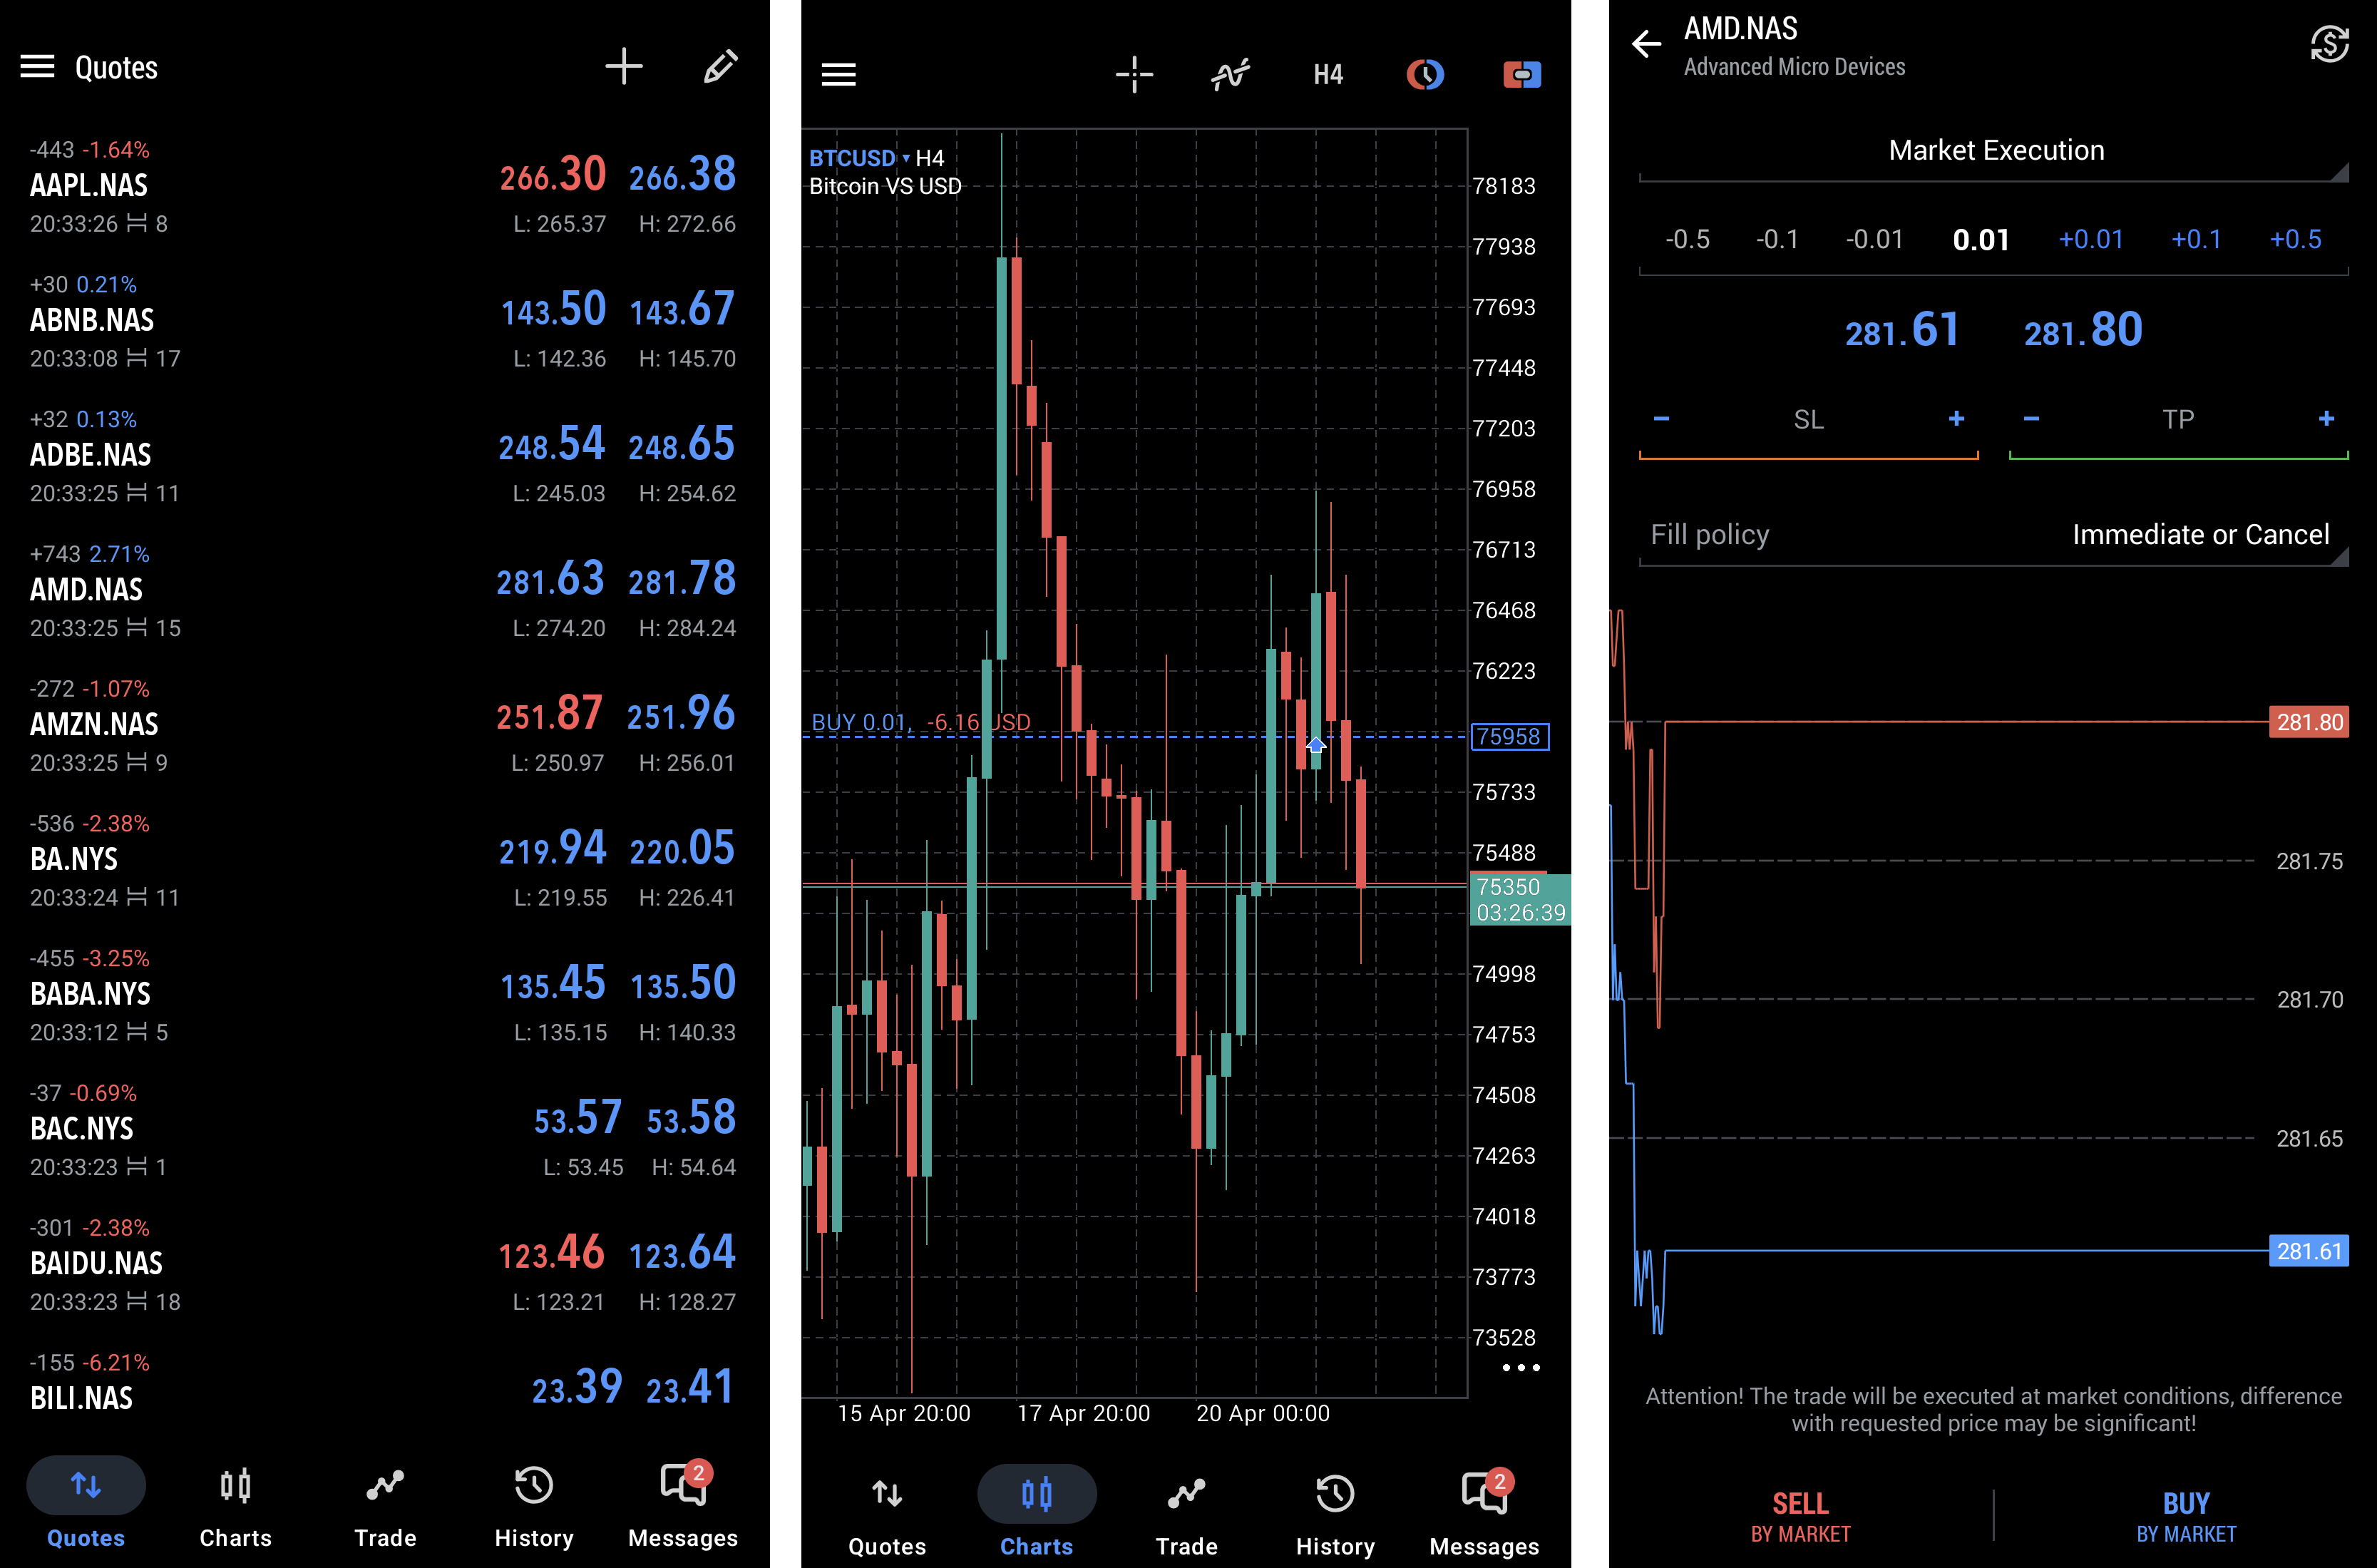Decrease Take Profit with TP minus

(x=2031, y=419)
